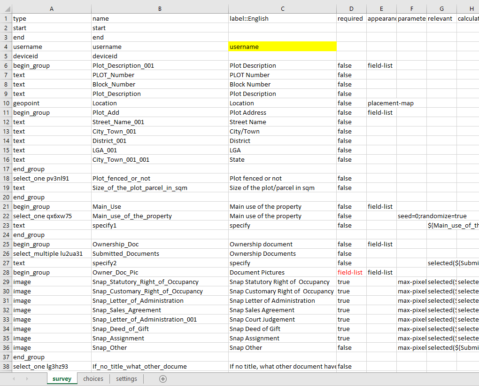Click the New sheet plus button
This screenshot has height=386, width=479.
(x=163, y=379)
